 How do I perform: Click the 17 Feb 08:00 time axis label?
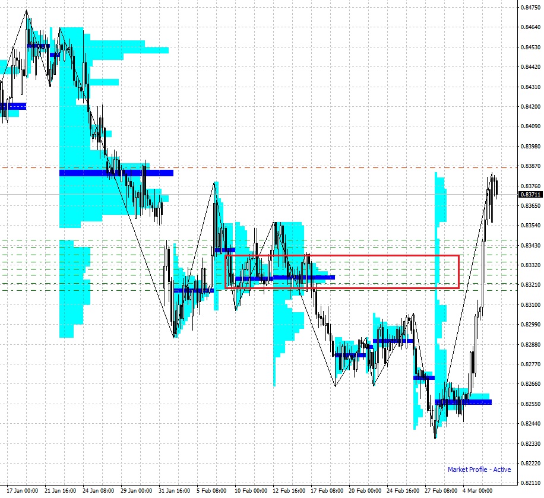click(327, 491)
